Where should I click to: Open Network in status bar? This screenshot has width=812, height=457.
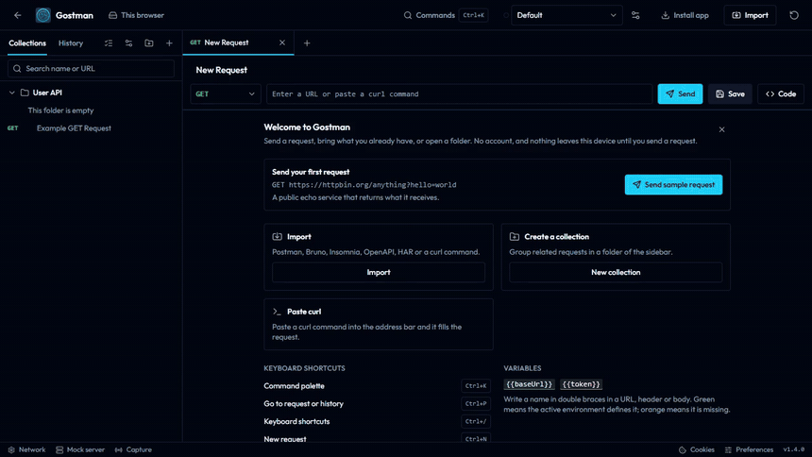pyautogui.click(x=26, y=449)
